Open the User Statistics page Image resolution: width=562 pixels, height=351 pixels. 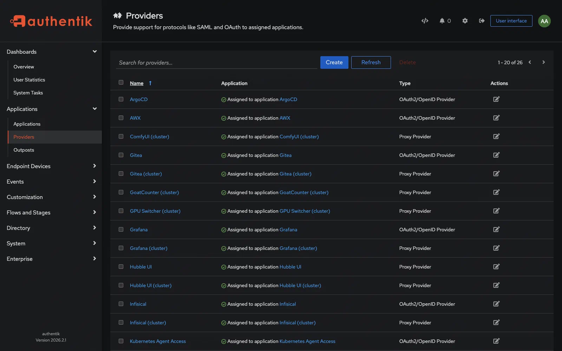(55, 80)
